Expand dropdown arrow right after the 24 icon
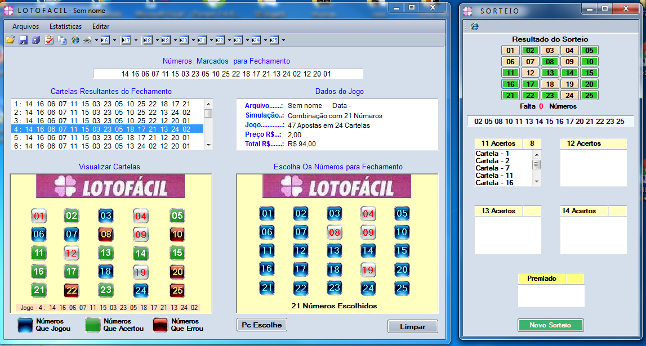The height and width of the screenshot is (346, 646). (265, 41)
